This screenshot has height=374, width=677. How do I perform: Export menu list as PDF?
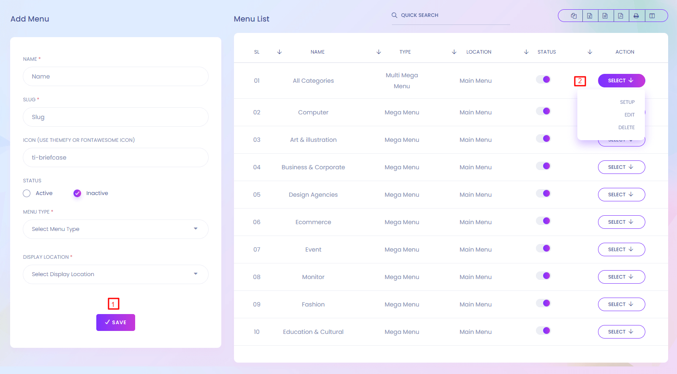621,16
